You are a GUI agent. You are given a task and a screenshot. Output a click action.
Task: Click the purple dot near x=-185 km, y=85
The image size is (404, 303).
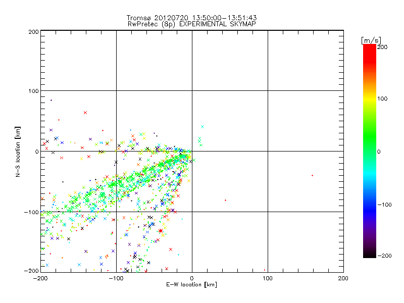[x=52, y=100]
